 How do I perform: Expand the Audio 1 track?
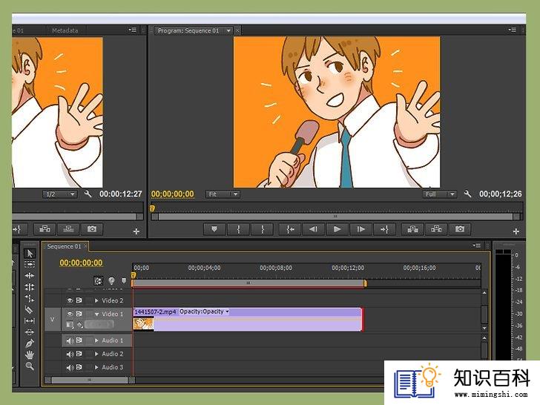click(x=96, y=340)
